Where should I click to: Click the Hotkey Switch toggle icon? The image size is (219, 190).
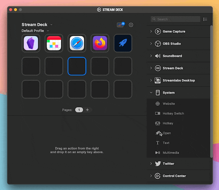tap(158, 113)
